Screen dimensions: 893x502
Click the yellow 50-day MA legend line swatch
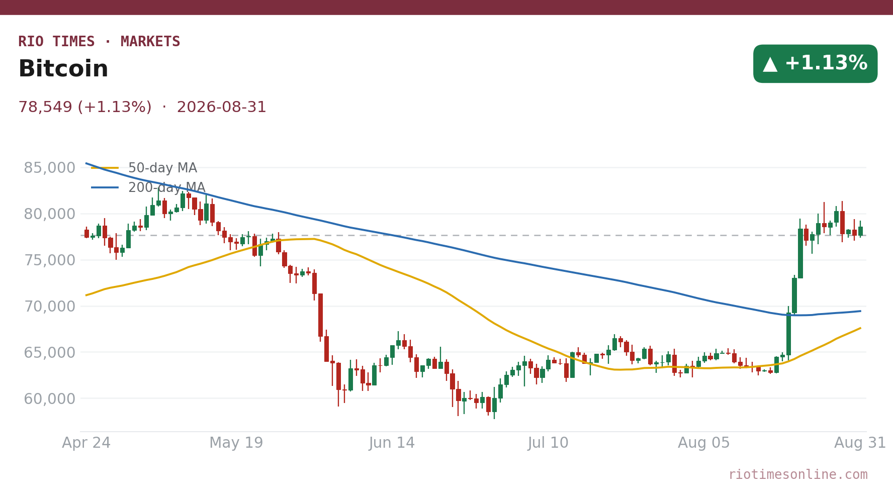[105, 168]
